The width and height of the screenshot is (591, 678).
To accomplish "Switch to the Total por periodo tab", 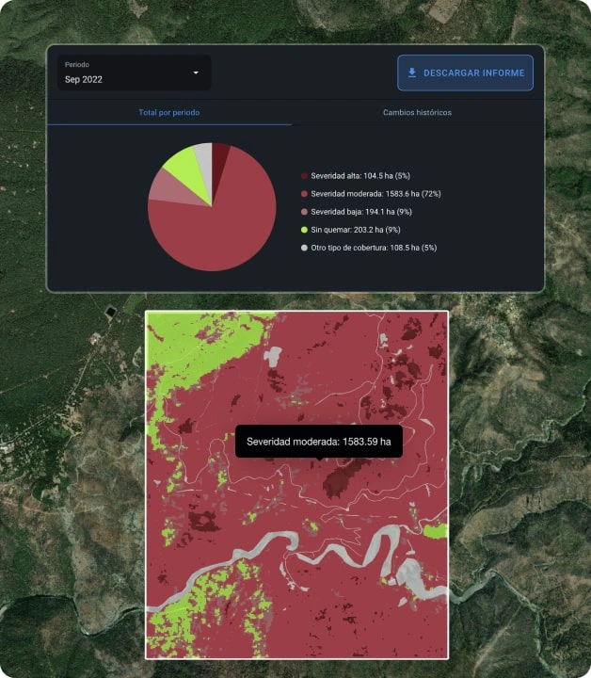I will [x=168, y=112].
